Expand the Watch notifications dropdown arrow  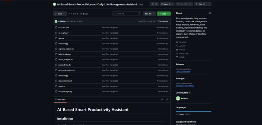pyautogui.click(x=173, y=4)
